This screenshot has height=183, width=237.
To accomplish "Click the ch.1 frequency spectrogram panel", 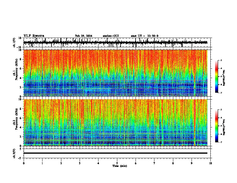I will click(116, 73).
